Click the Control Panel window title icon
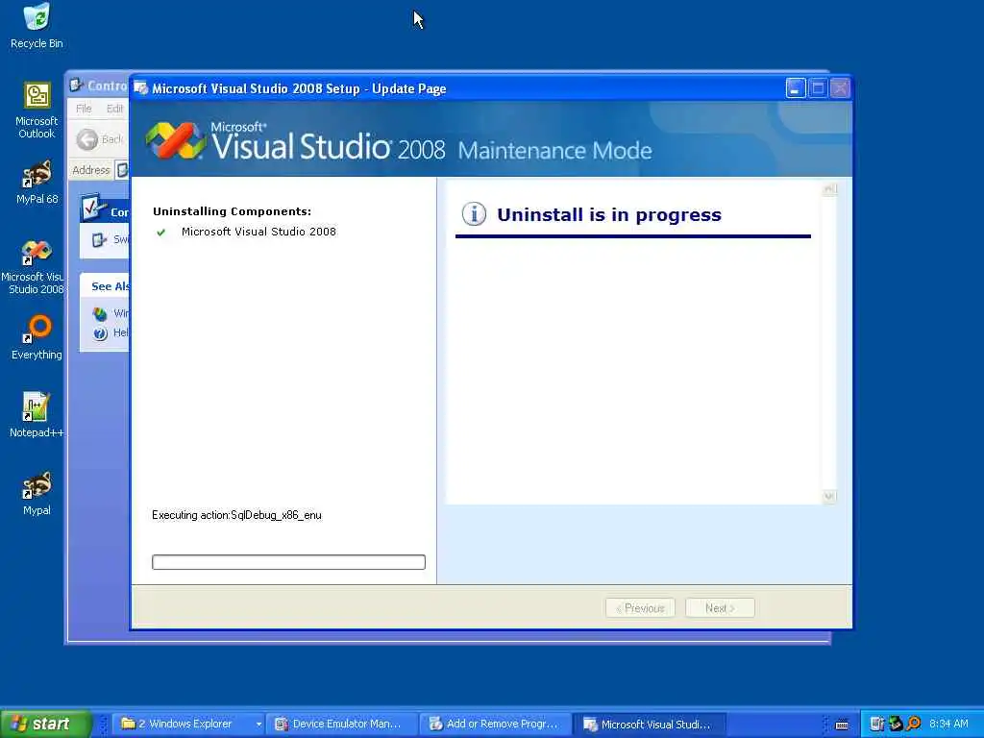This screenshot has height=738, width=984. pos(77,85)
